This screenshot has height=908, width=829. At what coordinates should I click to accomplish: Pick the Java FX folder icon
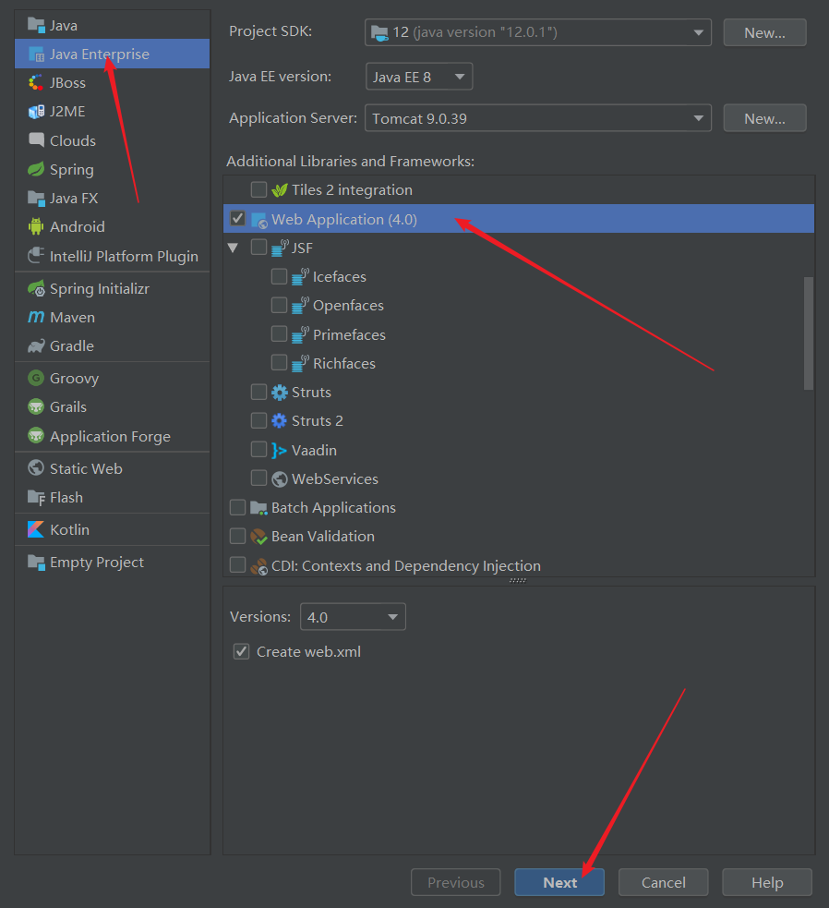(x=36, y=198)
